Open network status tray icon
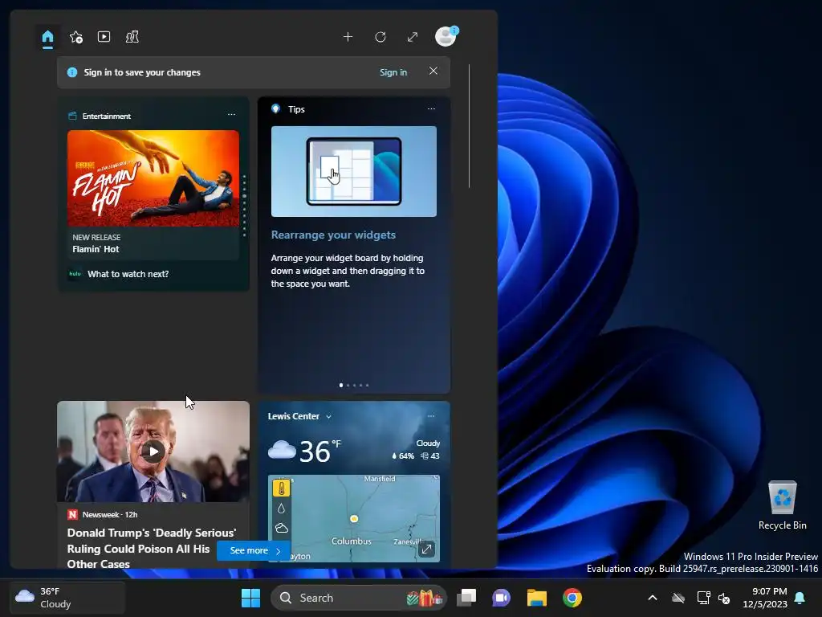This screenshot has height=617, width=822. [x=703, y=598]
